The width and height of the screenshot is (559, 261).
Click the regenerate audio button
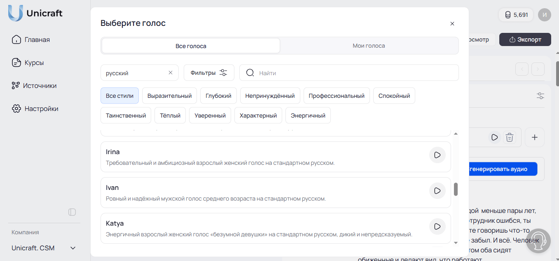point(503,169)
